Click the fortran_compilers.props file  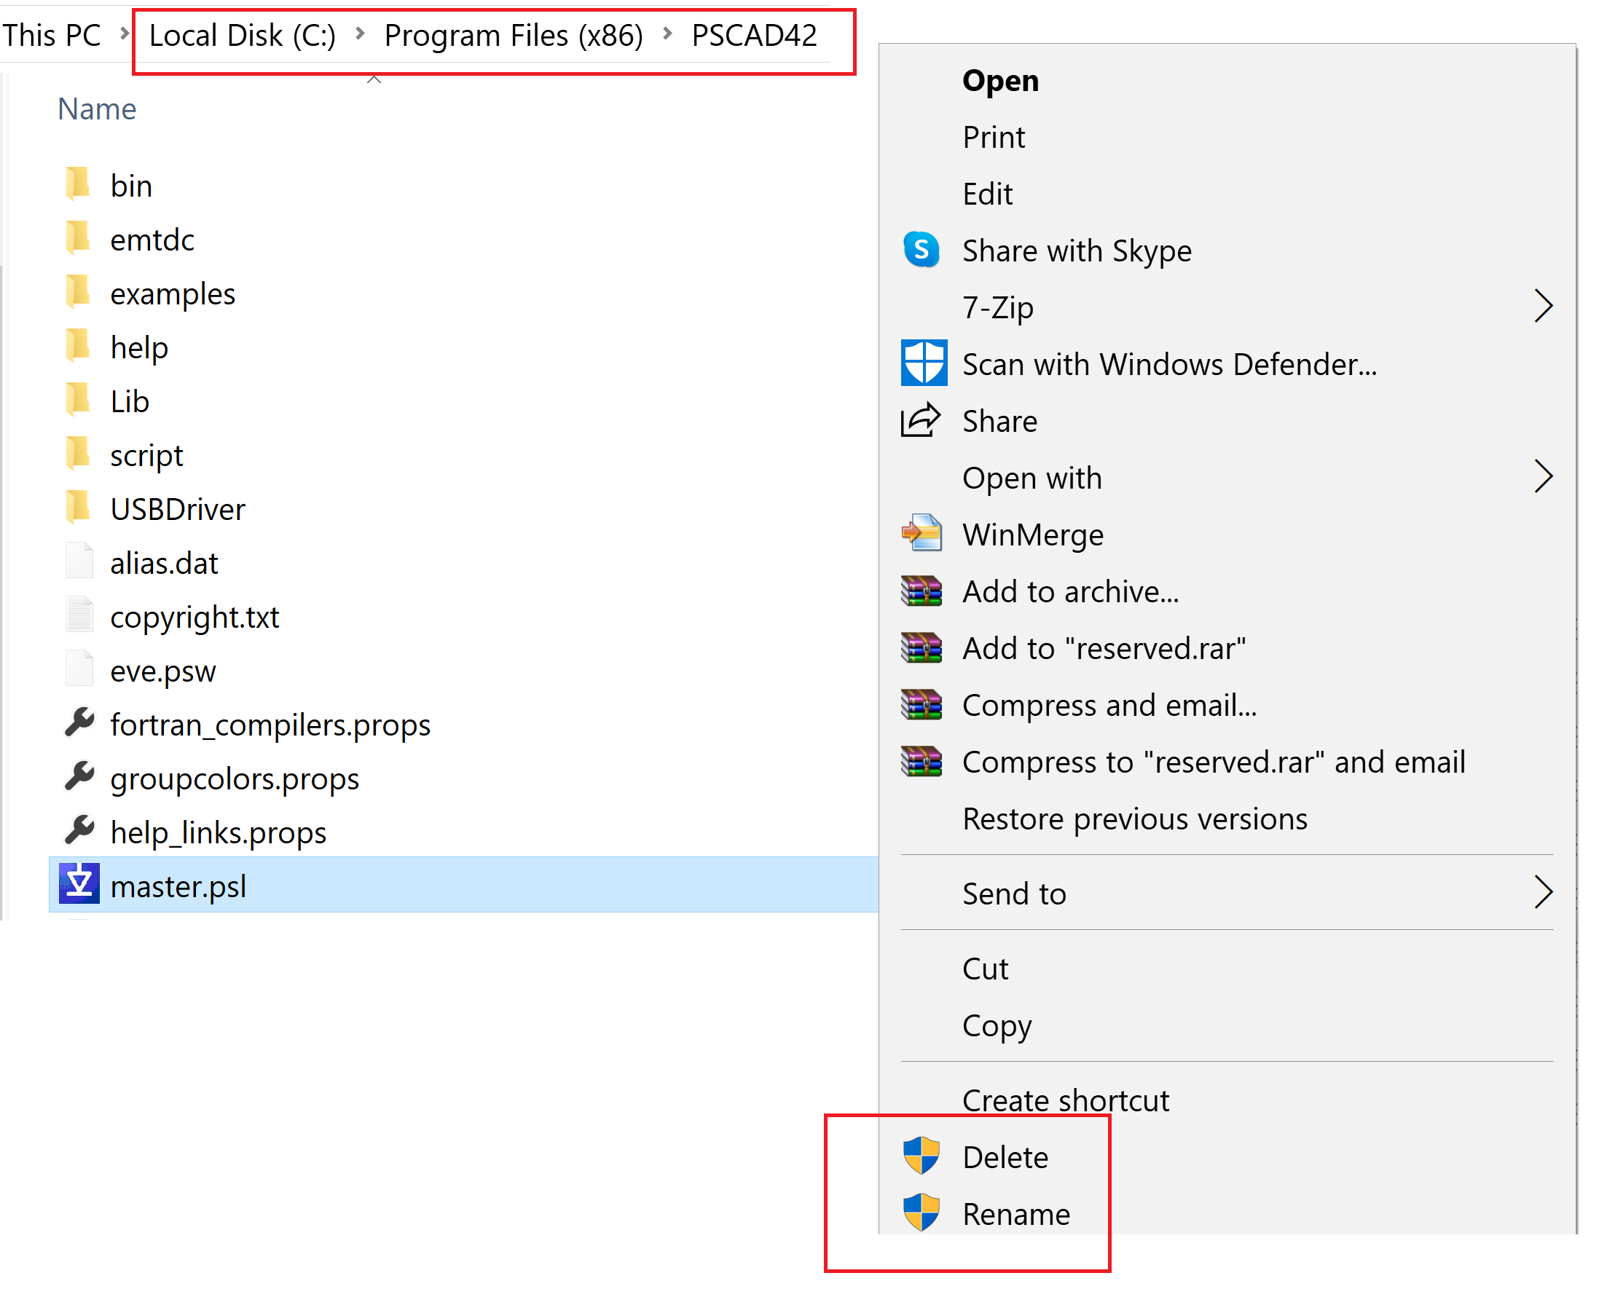[x=268, y=722]
